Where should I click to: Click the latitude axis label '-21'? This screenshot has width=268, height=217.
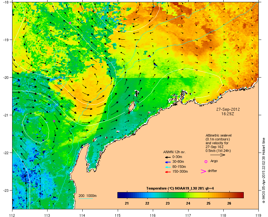[5, 115]
